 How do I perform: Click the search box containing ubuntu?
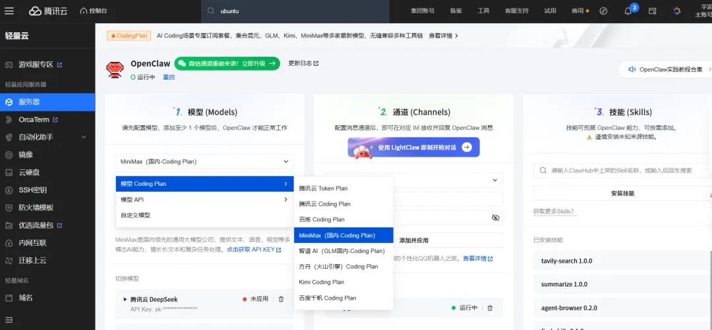(x=295, y=11)
